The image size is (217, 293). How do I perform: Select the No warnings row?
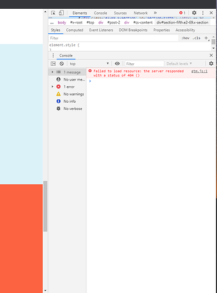(67, 94)
